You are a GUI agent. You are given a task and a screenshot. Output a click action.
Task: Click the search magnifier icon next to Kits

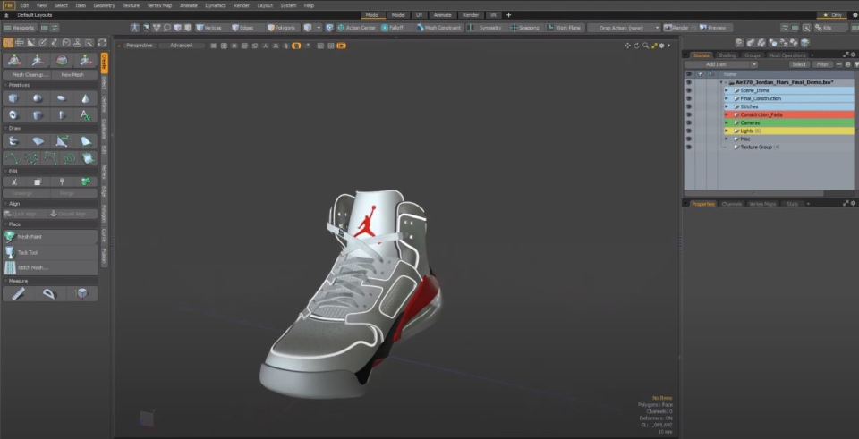click(806, 28)
